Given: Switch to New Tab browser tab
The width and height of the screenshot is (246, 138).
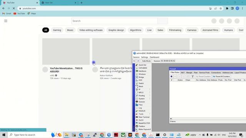Looking at the screenshot, I should pyautogui.click(x=59, y=3).
